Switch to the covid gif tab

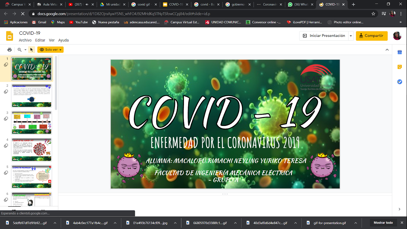click(x=143, y=4)
